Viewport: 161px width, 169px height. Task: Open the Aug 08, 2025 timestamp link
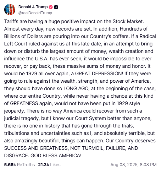coord(133,165)
